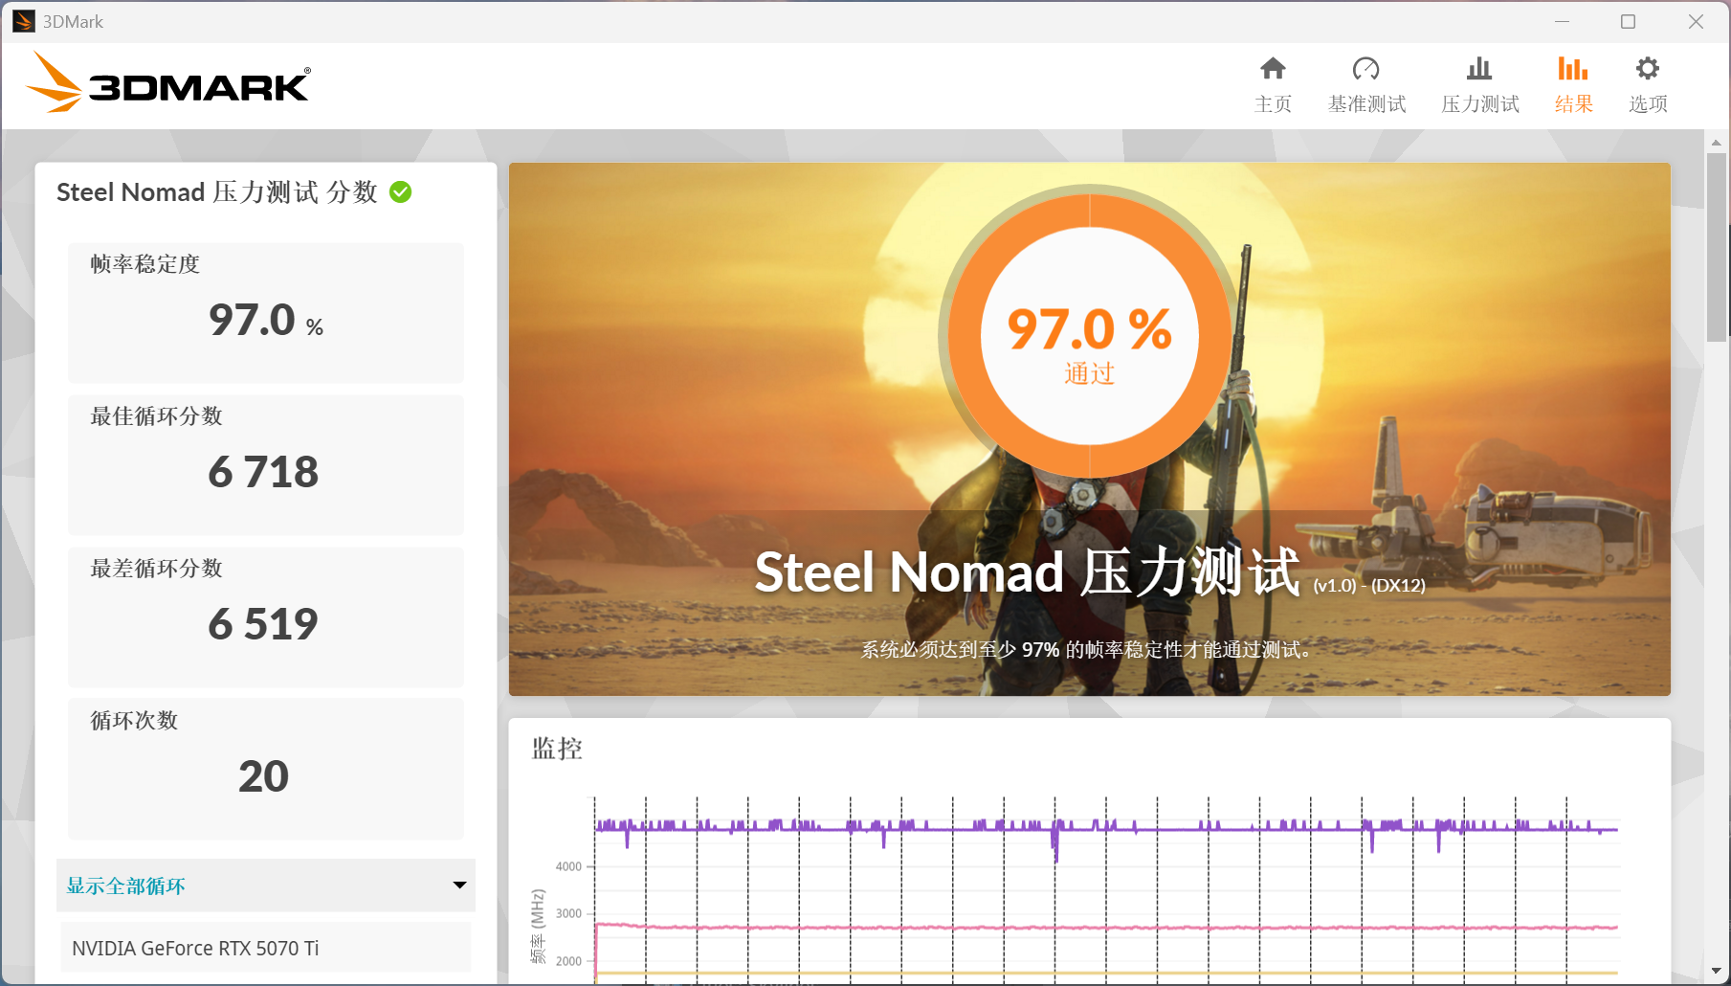Click the 97.0 % circular progress ring
This screenshot has width=1731, height=986.
[1089, 335]
